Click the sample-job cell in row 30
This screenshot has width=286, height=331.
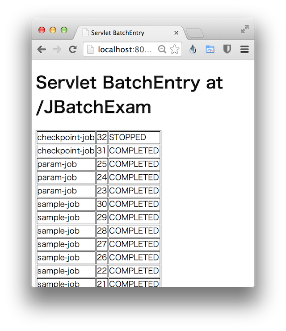[66, 204]
